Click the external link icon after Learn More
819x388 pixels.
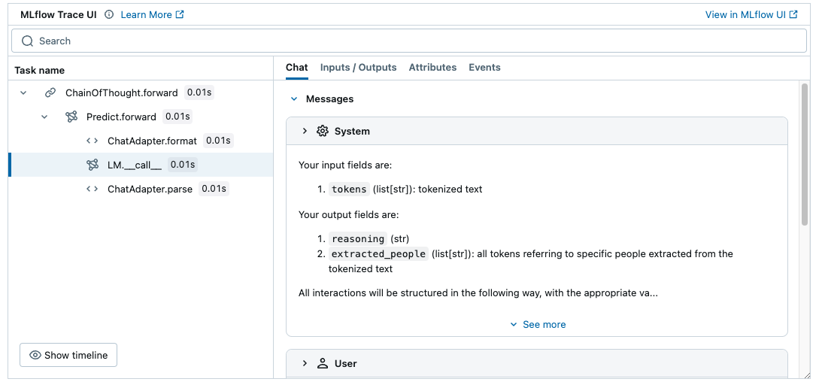point(180,14)
